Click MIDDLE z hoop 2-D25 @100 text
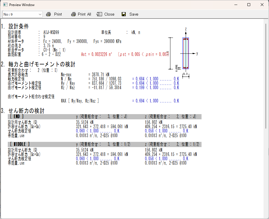This screenshot has height=219, width=269. click(178, 163)
